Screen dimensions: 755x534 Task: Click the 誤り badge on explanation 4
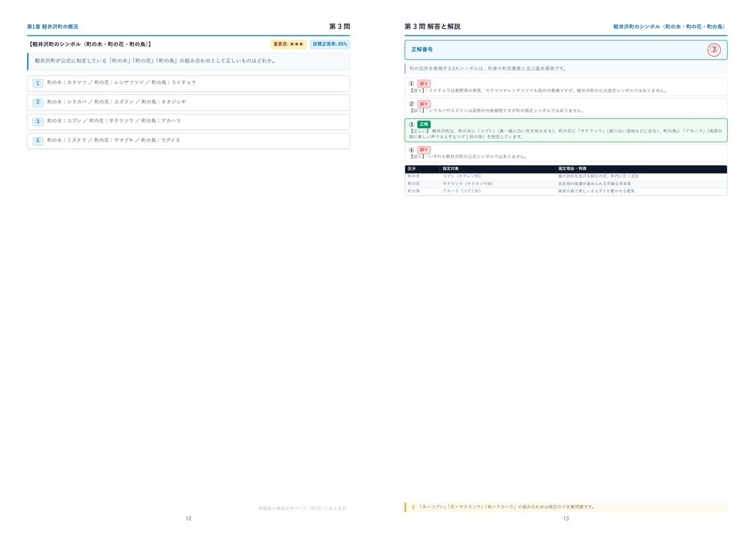pos(424,150)
